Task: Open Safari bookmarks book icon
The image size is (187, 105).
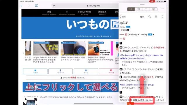Action: tap(37, 6)
